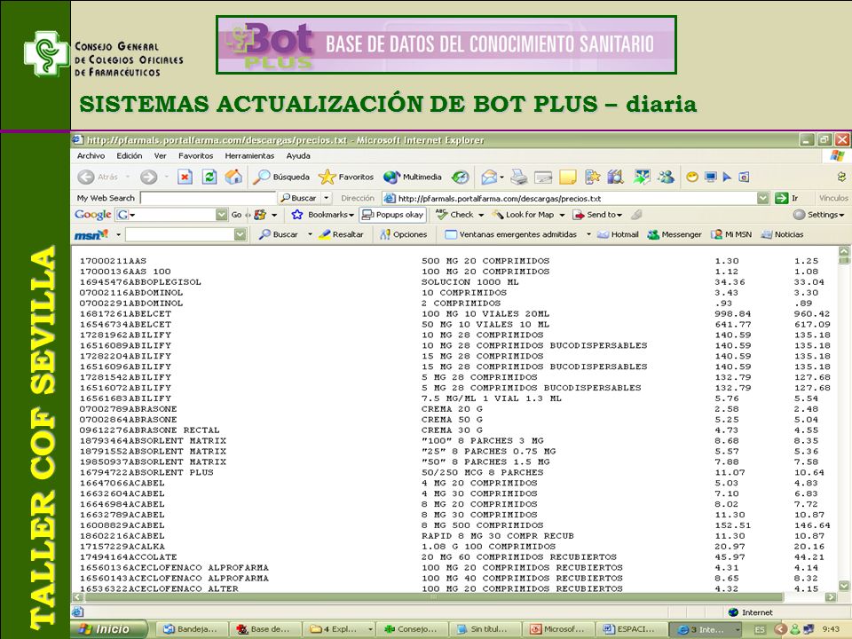Viewport: 852px width, 639px height.
Task: Launch the Messenger buddies toolbar icon
Action: [666, 177]
